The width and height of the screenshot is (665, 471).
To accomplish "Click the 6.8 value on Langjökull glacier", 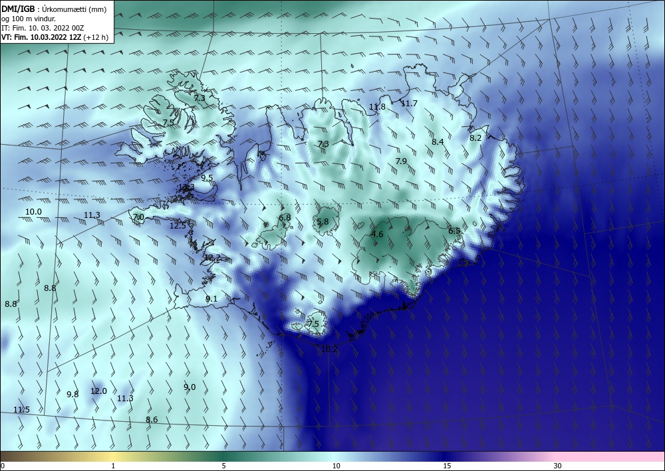I will coord(285,218).
